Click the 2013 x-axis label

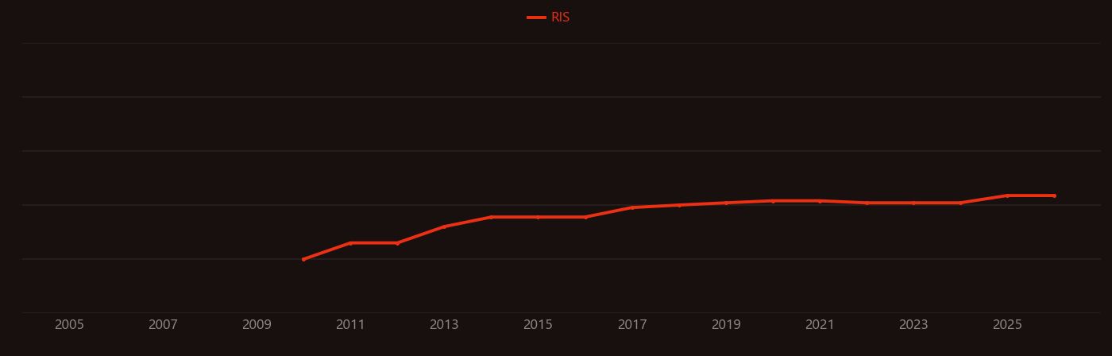[444, 325]
